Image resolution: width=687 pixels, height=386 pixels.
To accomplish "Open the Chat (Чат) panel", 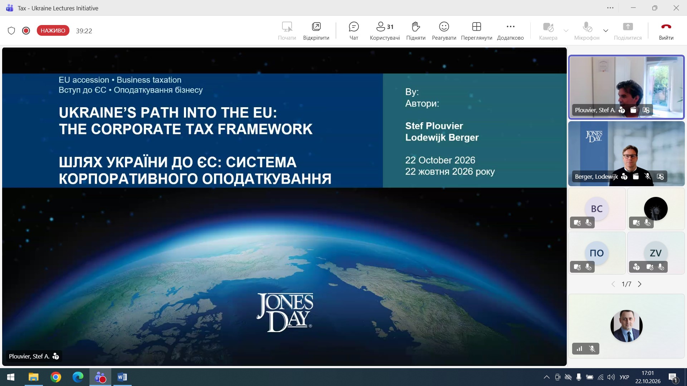I will tap(354, 31).
